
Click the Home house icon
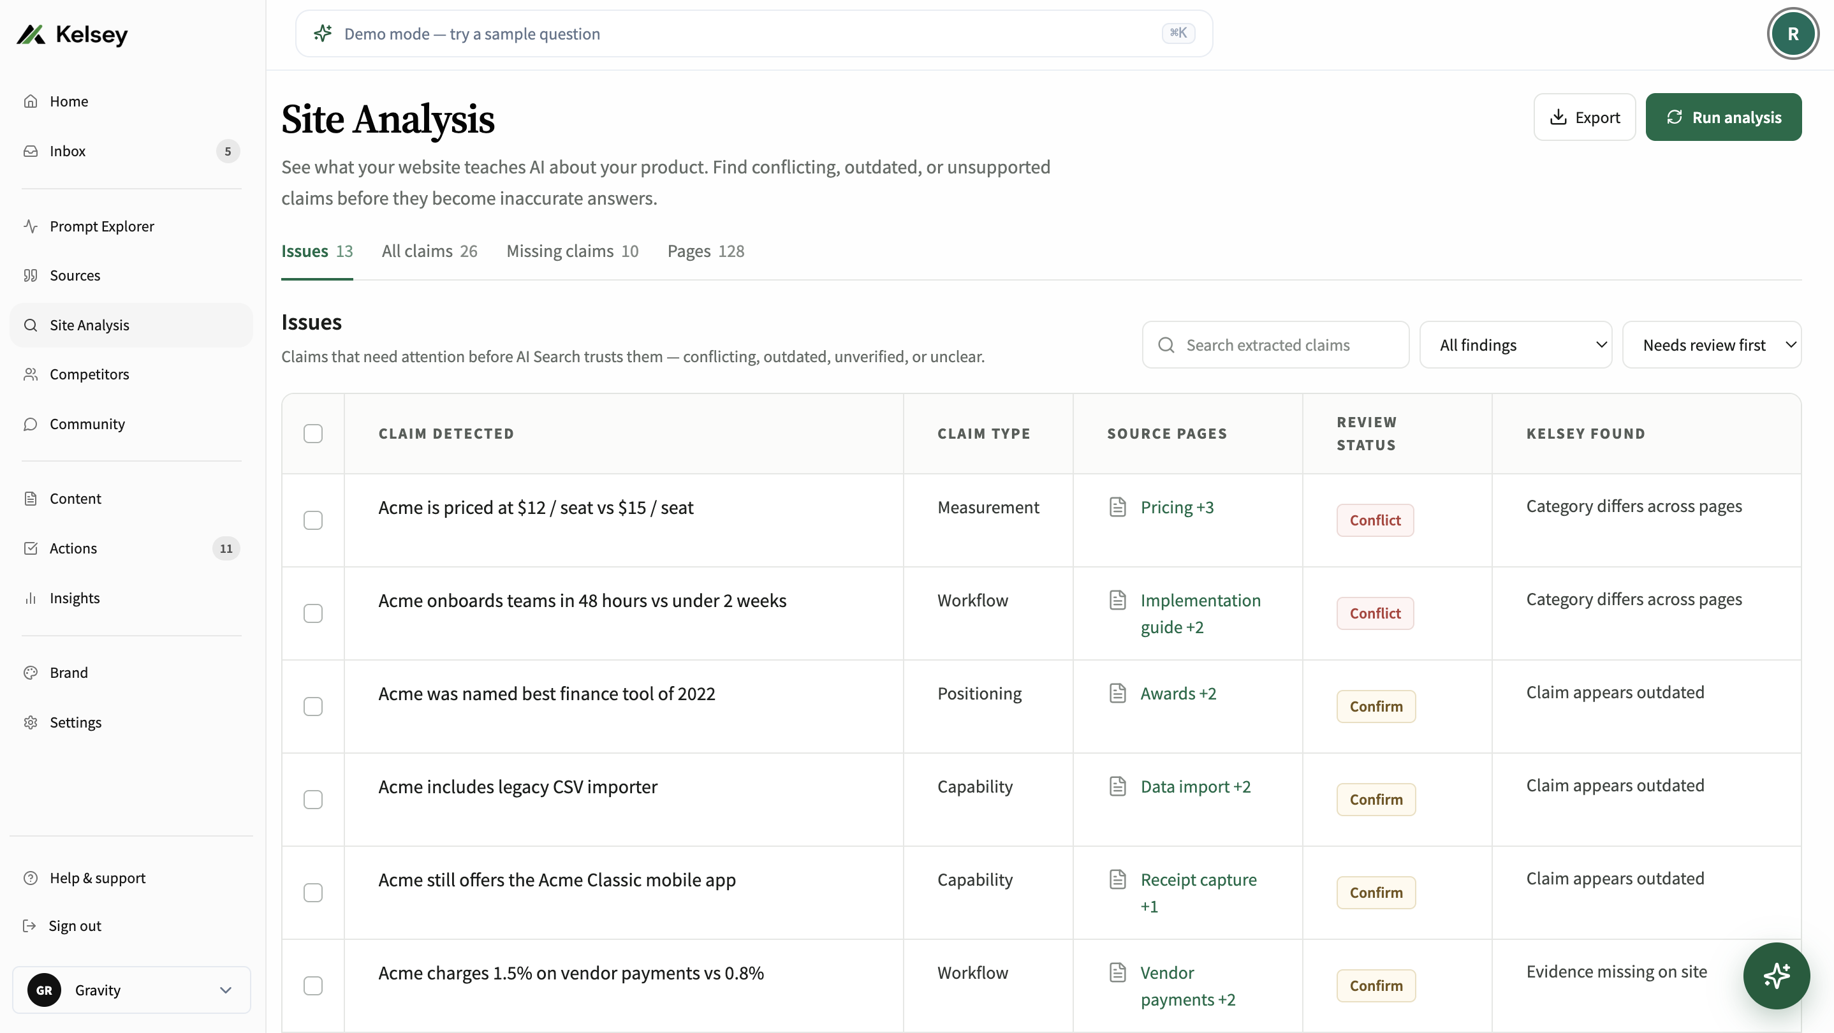tap(31, 101)
